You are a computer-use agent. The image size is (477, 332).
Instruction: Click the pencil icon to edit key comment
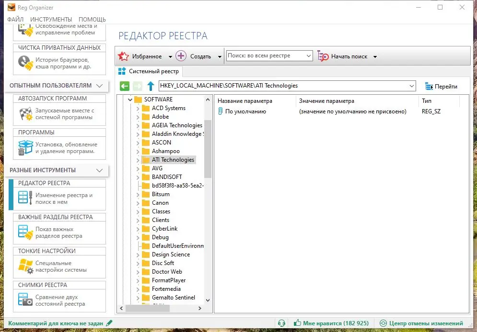(x=109, y=323)
